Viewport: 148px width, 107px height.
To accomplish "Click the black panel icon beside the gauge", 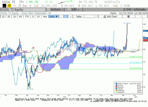I will pos(5,6).
